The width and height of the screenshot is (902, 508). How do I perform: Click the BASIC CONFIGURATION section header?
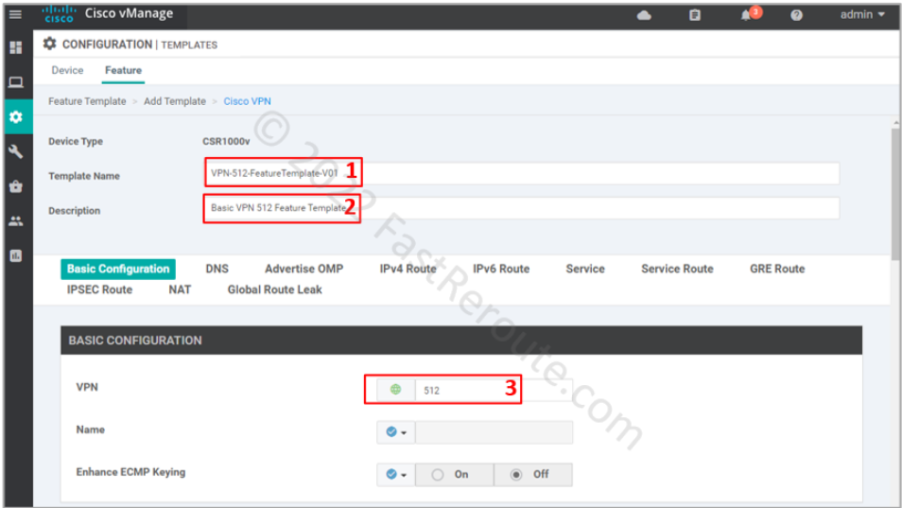461,340
